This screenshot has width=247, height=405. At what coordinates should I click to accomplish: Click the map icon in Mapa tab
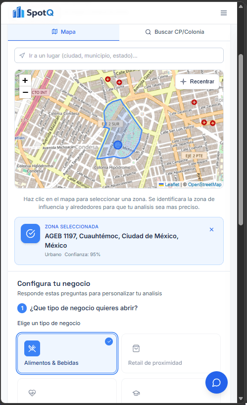click(x=54, y=32)
